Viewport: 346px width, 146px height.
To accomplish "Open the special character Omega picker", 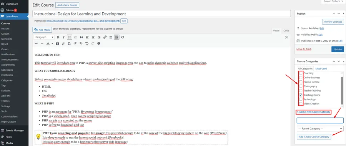I will coord(69,43).
